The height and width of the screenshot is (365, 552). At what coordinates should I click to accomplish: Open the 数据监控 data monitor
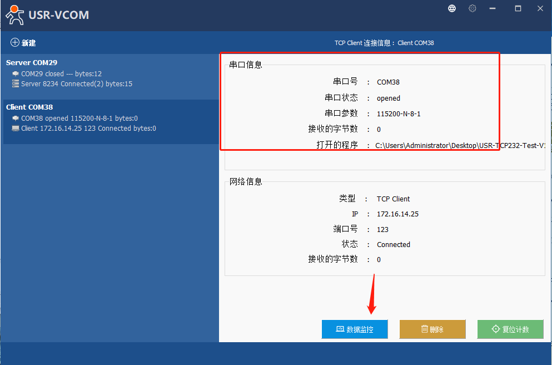[x=355, y=329]
